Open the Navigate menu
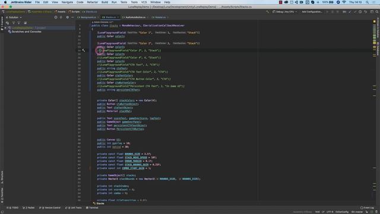The width and height of the screenshot is (380, 214). coord(67,2)
